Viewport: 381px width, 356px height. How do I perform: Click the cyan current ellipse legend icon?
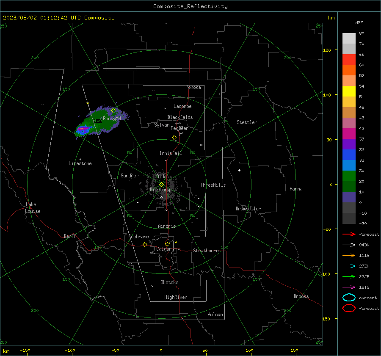pos(349,298)
